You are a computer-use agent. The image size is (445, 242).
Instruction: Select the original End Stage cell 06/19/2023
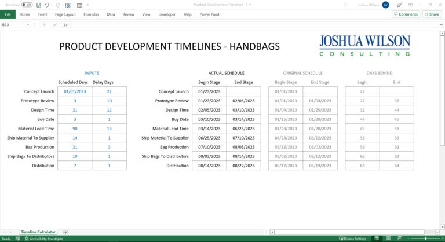pyautogui.click(x=320, y=166)
